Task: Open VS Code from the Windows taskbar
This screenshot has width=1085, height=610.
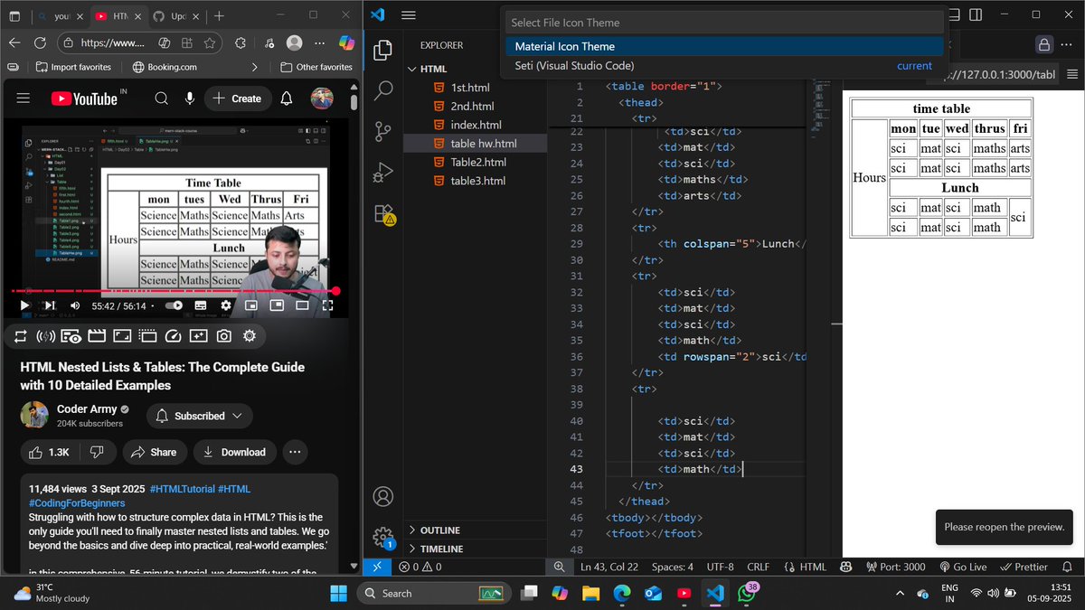Action: pos(715,593)
